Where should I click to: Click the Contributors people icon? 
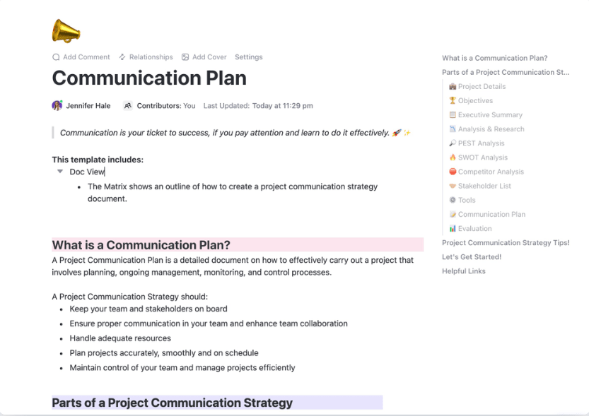pos(128,106)
